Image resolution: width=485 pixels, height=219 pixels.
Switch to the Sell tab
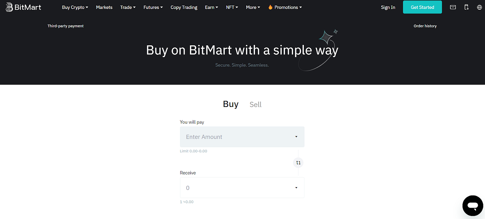(x=255, y=104)
